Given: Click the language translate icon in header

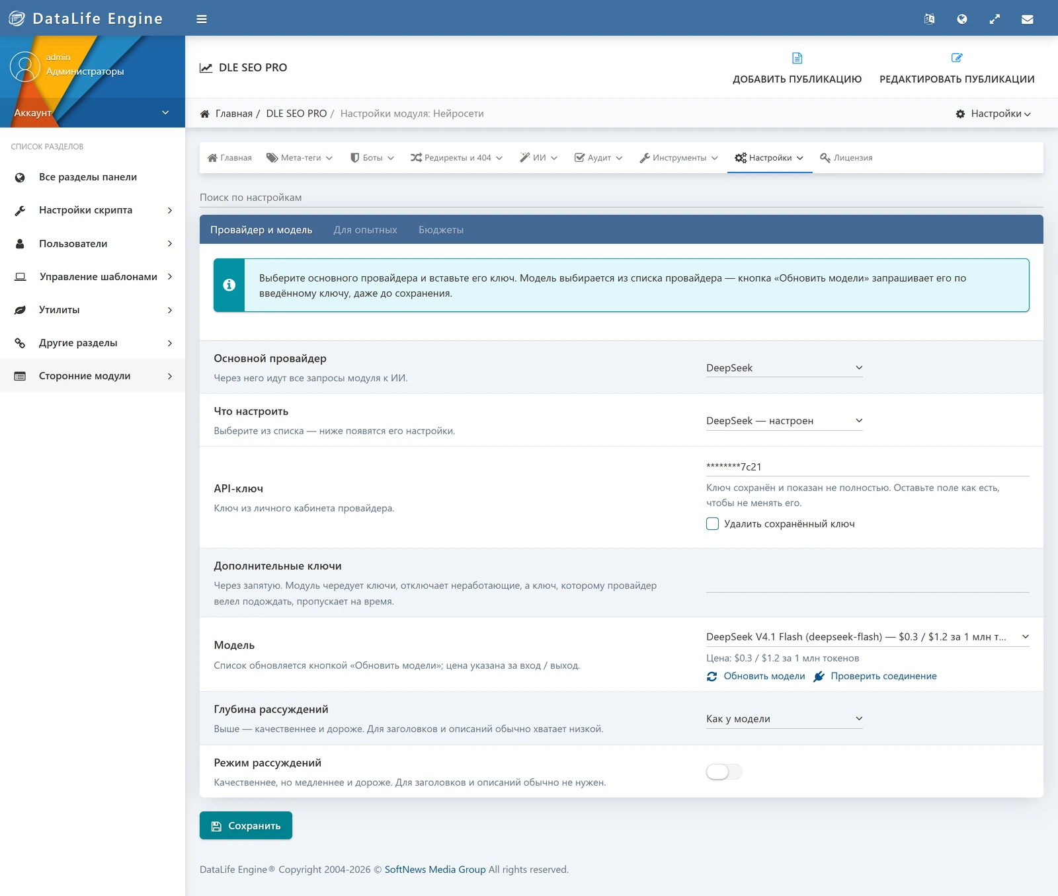Looking at the screenshot, I should click(929, 19).
